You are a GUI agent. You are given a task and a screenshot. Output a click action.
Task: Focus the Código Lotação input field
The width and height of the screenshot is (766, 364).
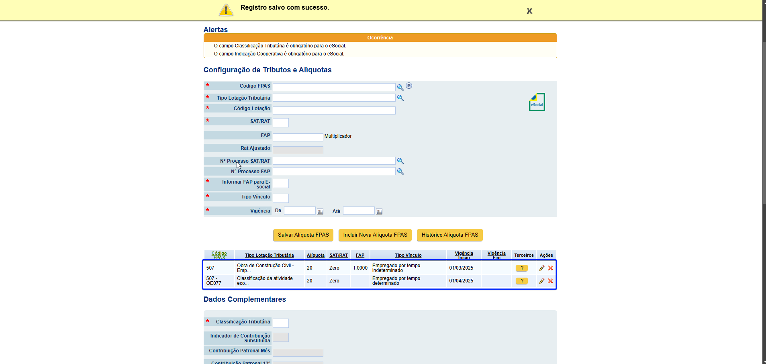point(334,110)
